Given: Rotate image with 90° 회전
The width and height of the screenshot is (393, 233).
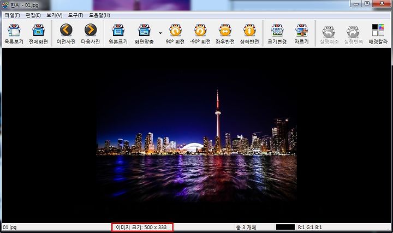Looking at the screenshot, I should pos(175,34).
